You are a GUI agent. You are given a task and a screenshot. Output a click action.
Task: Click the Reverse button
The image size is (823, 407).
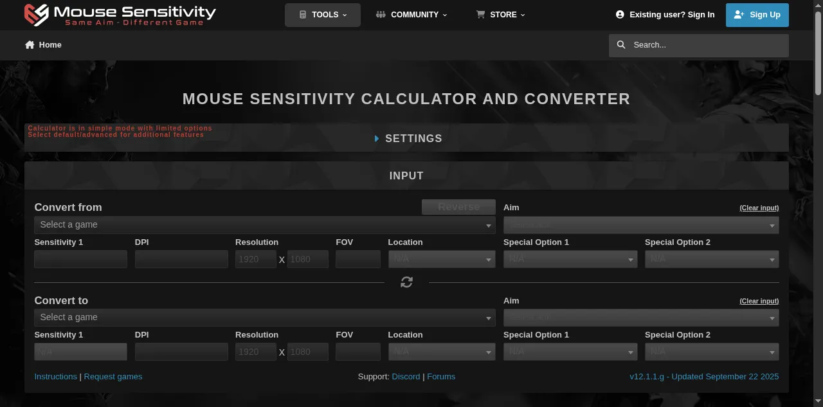pyautogui.click(x=458, y=207)
